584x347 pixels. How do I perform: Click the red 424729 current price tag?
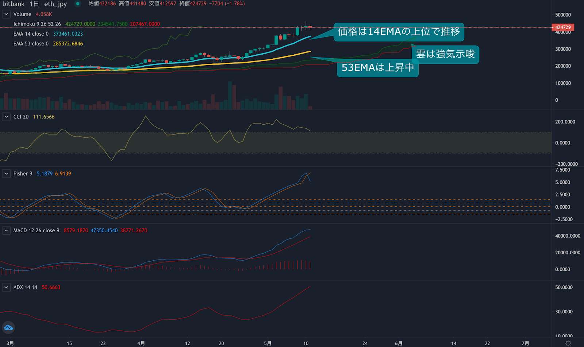point(562,27)
